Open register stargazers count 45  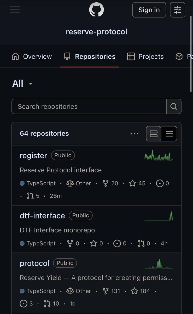[x=137, y=183]
